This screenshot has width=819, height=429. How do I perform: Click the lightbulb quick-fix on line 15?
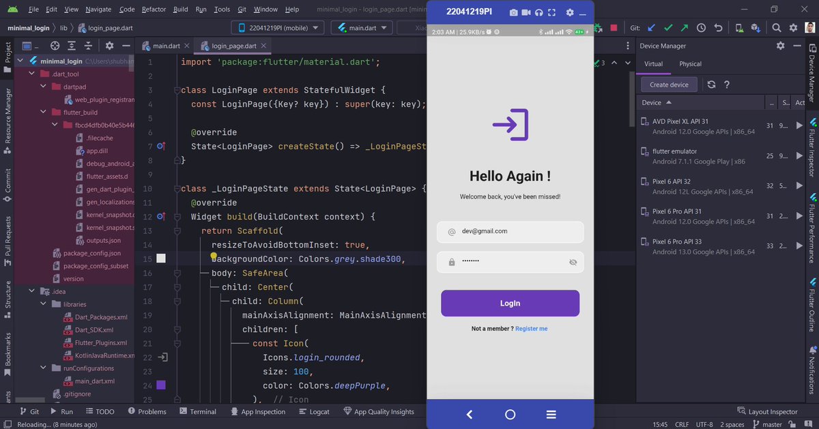click(x=214, y=257)
